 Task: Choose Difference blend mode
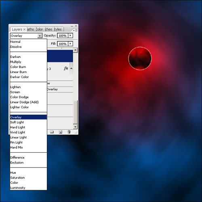point(28,158)
